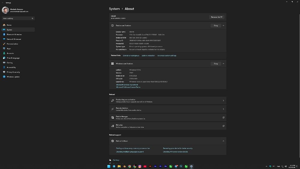
Task: Open Advanced system settings link
Action: (167, 56)
